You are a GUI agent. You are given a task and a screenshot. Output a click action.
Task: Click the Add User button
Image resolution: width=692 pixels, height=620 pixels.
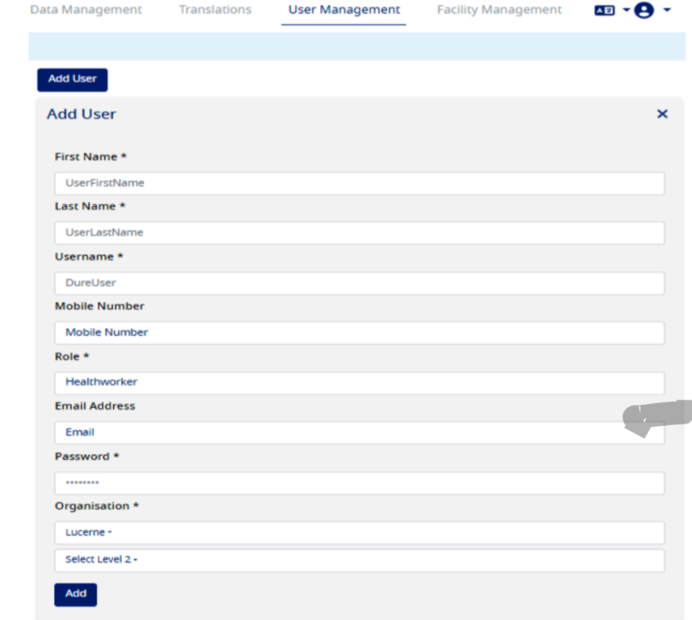[71, 79]
